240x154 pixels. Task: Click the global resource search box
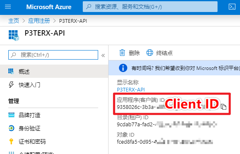point(150,7)
